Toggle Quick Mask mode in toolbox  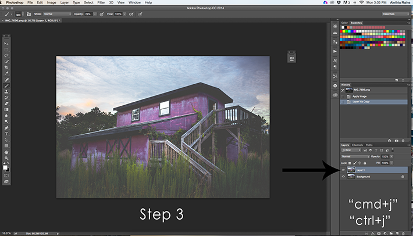tap(6, 176)
